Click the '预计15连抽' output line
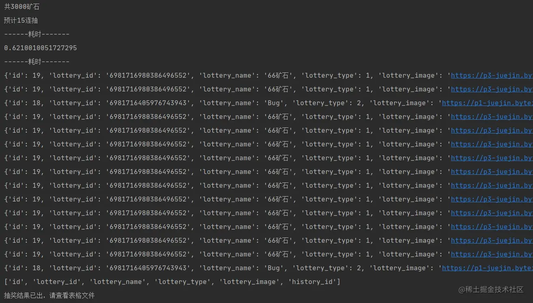This screenshot has width=533, height=303. [21, 20]
